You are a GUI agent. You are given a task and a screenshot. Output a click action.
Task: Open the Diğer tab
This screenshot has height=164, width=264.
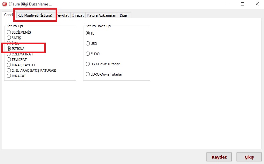click(124, 15)
